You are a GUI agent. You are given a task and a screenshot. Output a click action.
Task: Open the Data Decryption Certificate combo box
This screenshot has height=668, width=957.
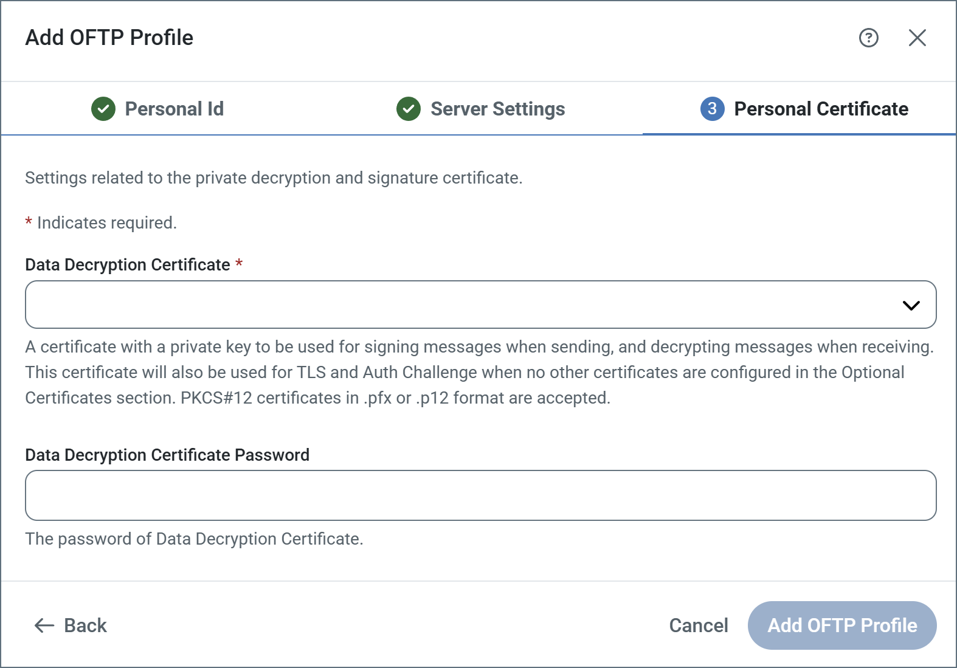[x=462, y=305]
